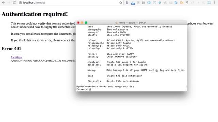218x122 pixels.
Task: Click 'sudo xampp security' command line text
Action: click(x=121, y=87)
